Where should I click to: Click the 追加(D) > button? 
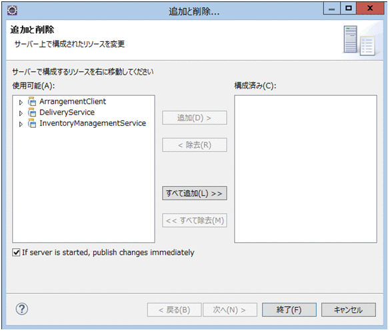(195, 118)
